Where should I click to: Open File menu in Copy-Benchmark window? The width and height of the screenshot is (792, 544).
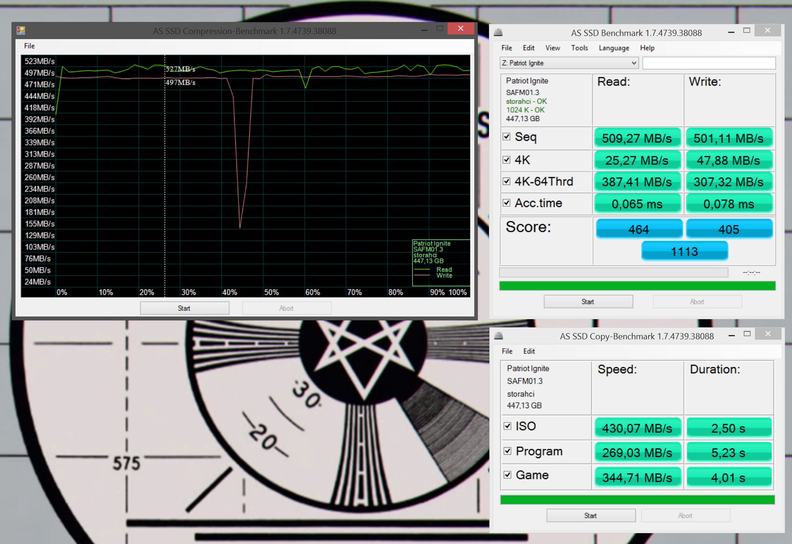click(x=507, y=351)
